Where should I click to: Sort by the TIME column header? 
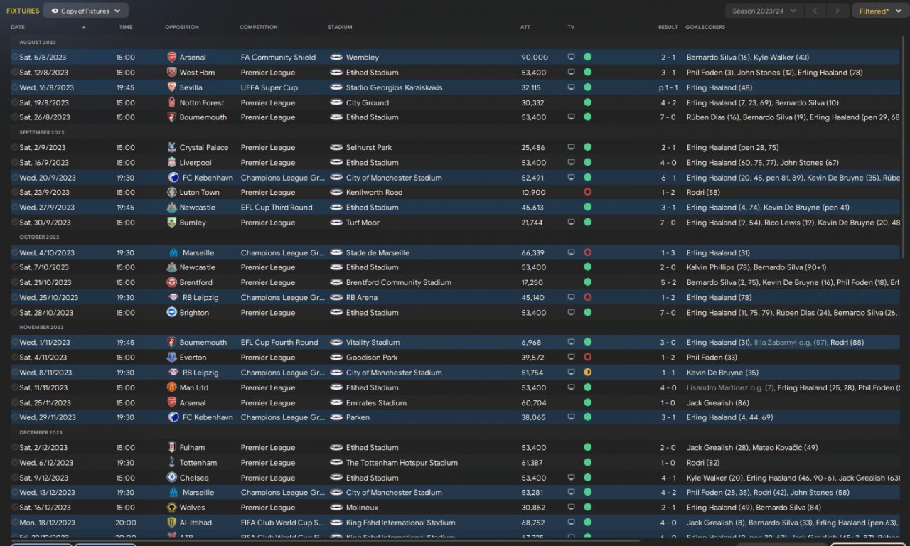[126, 27]
